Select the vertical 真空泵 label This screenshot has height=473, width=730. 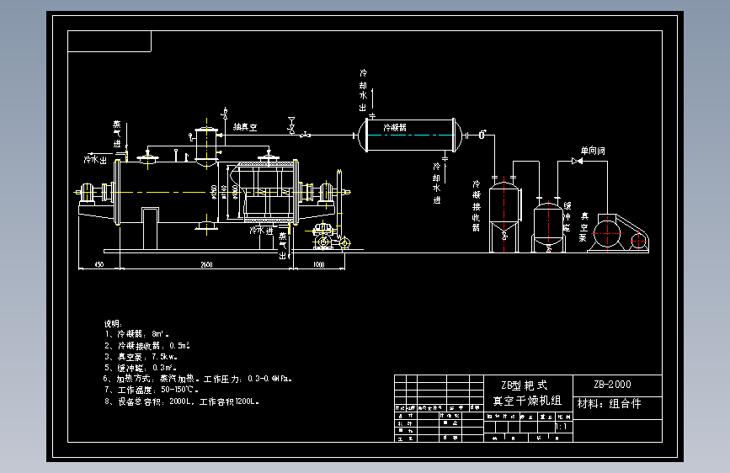tap(584, 227)
